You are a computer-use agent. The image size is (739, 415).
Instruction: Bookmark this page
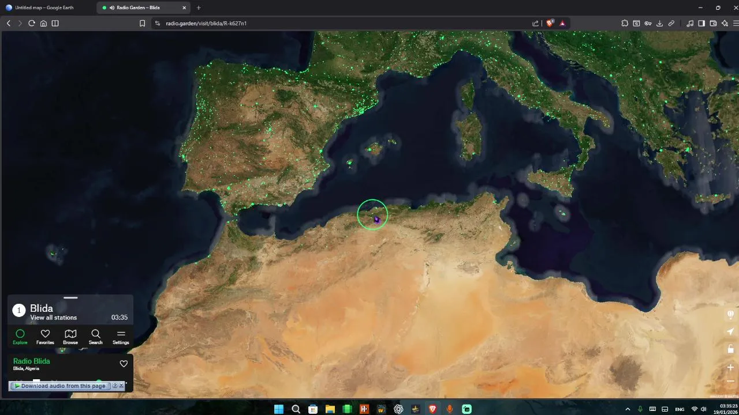click(x=142, y=23)
